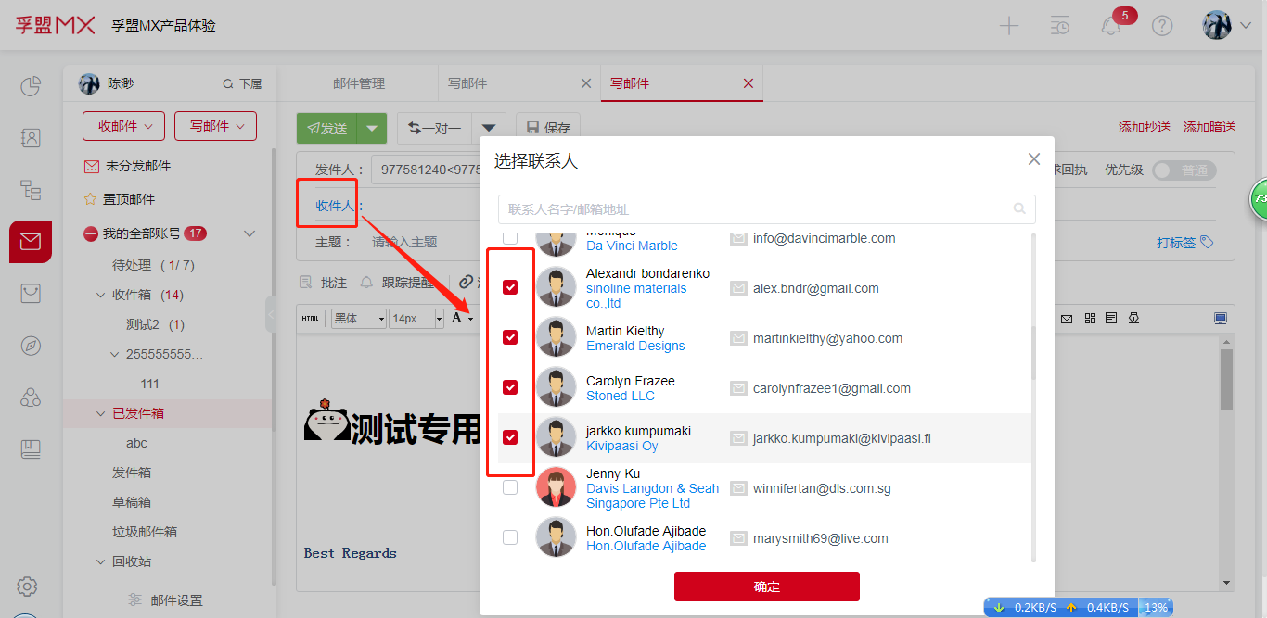
Task: Toggle the priority switch labeled 普通
Action: (1184, 170)
